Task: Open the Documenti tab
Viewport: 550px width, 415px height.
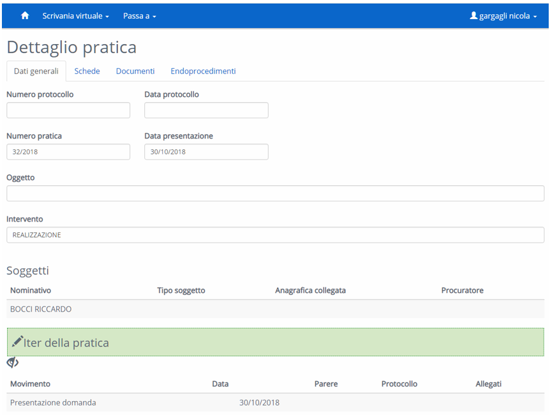Action: click(x=135, y=72)
